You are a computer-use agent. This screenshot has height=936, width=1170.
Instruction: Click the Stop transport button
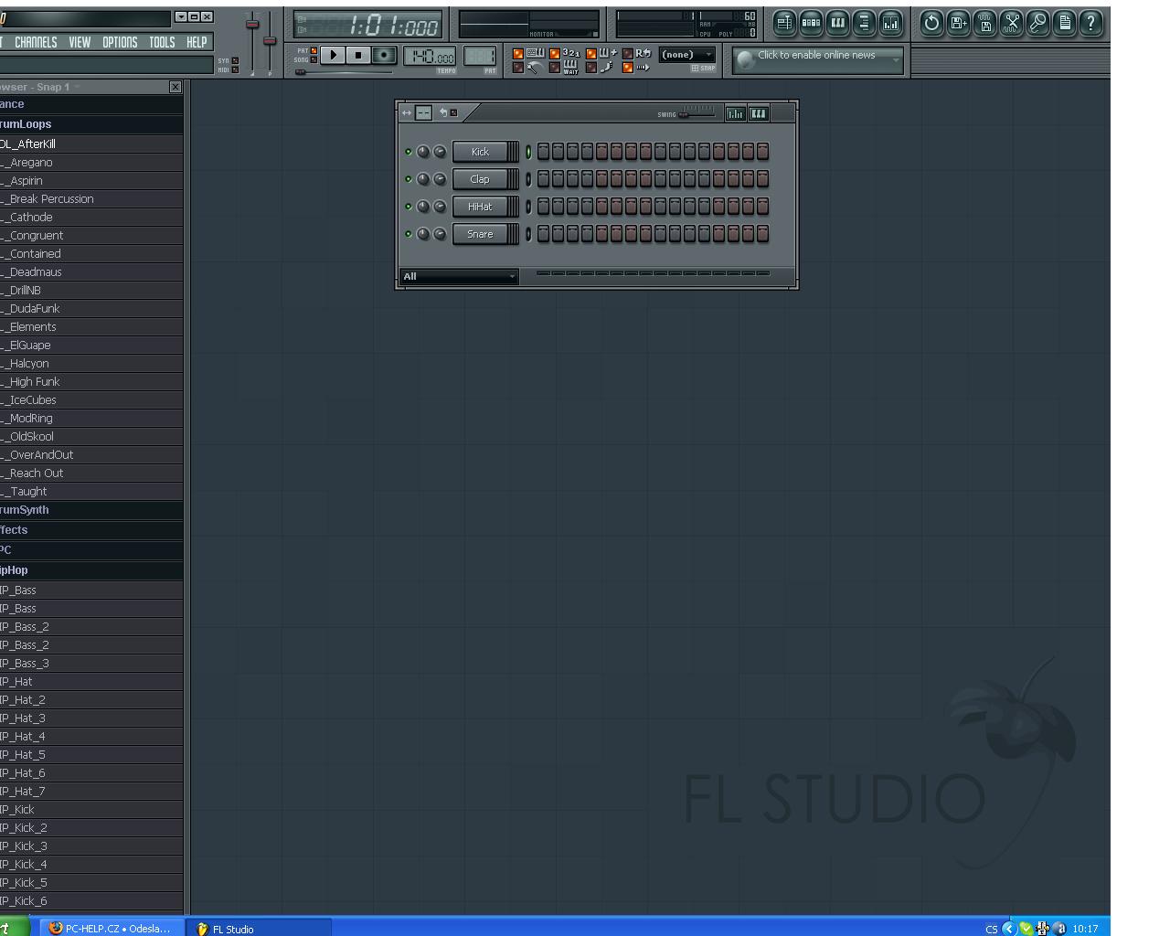click(x=358, y=56)
